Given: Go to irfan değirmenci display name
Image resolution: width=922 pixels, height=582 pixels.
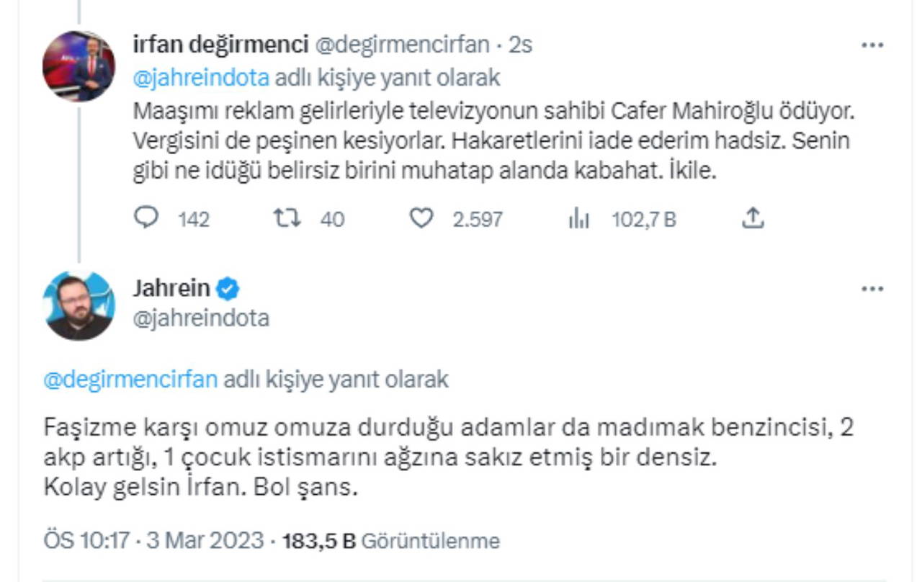Looking at the screenshot, I should coord(220,45).
